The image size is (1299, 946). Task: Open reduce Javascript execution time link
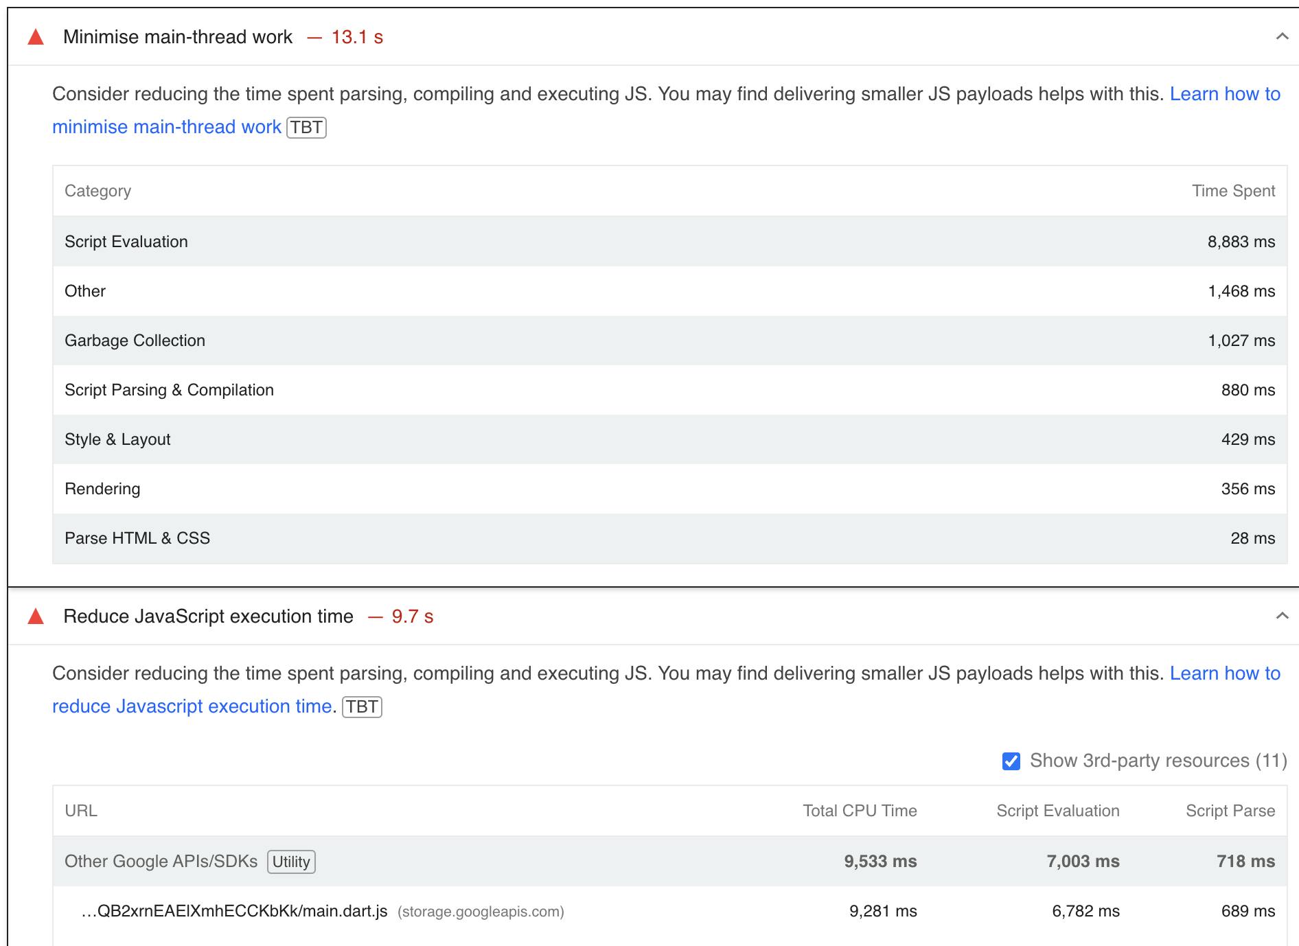coord(192,706)
